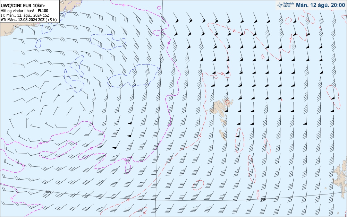The width and height of the screenshot is (347, 217).
Task: Click the Veðurstofa Íslands logo
Action: 286,5
